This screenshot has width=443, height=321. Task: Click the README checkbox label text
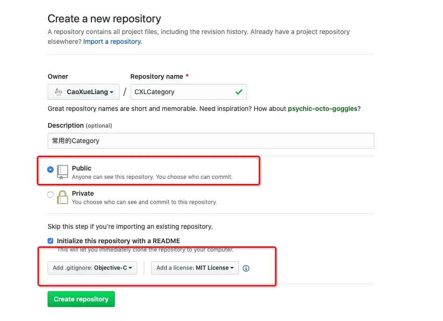click(x=118, y=241)
